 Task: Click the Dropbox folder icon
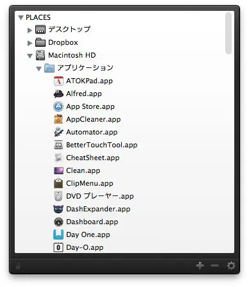coord(40,42)
